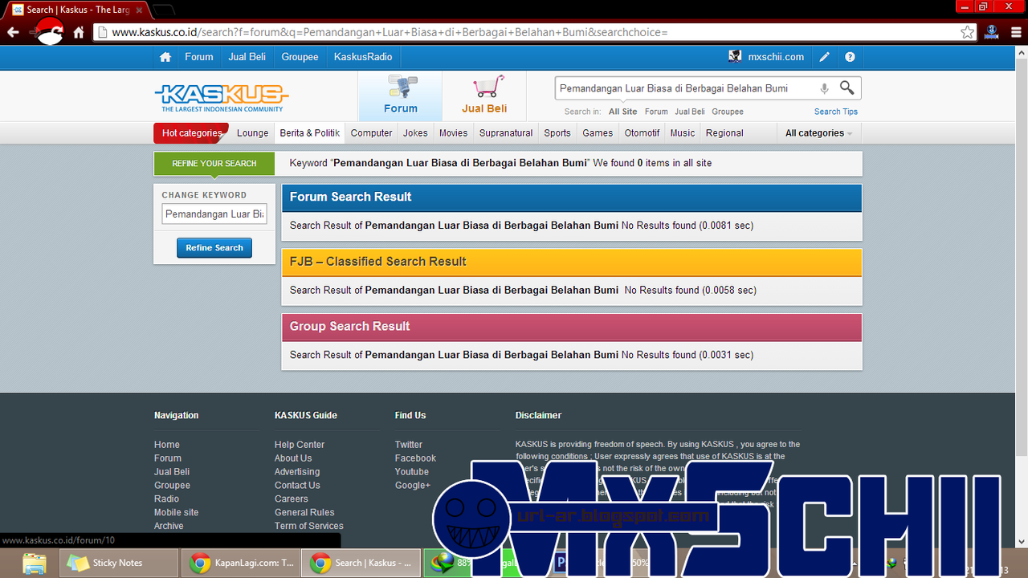This screenshot has height=578, width=1028.
Task: Select the Hot categories tab
Action: pos(191,133)
